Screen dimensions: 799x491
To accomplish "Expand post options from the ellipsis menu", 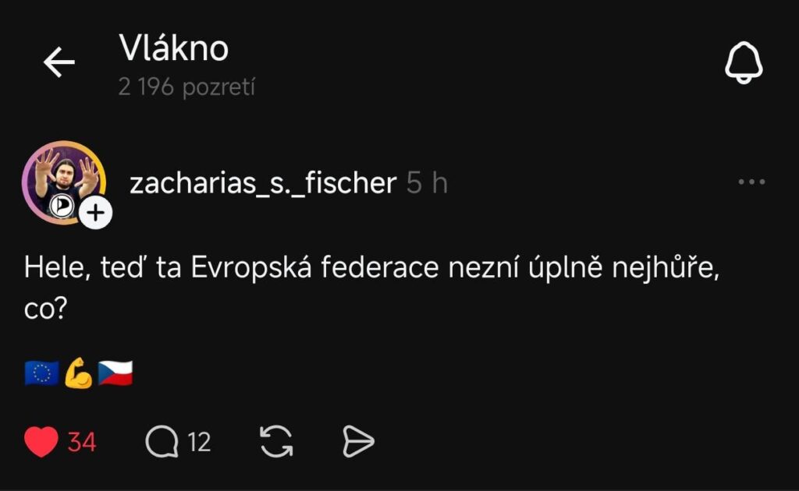I will [x=751, y=181].
